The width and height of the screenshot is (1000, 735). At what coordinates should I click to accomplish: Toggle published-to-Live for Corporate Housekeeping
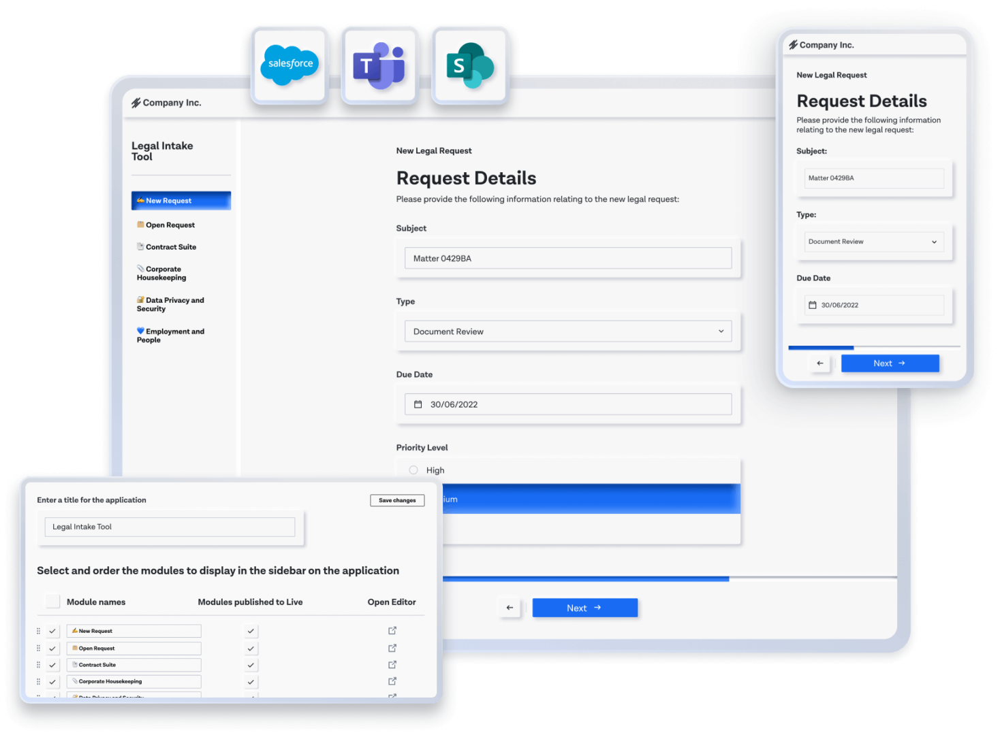point(251,681)
